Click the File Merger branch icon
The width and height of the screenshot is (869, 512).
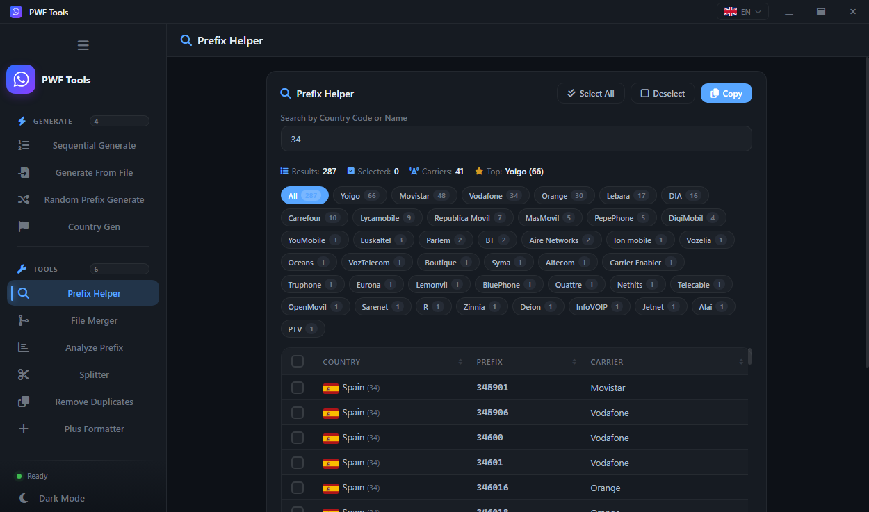click(x=24, y=320)
